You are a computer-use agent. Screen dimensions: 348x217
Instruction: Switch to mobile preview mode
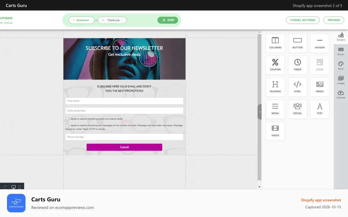[x=20, y=187]
